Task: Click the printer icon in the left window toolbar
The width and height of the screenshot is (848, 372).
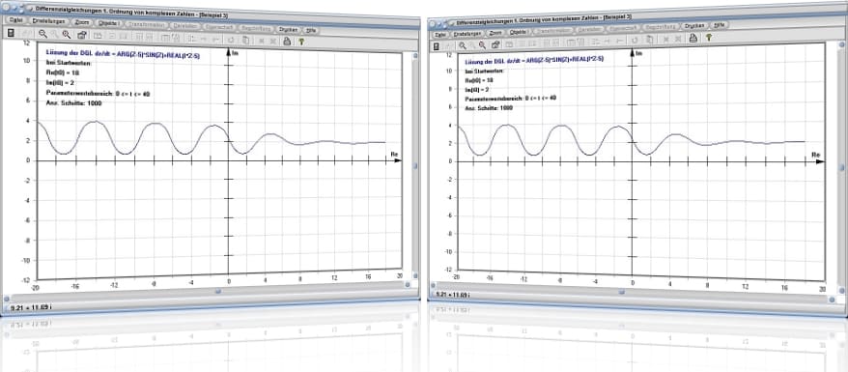Action: [287, 42]
